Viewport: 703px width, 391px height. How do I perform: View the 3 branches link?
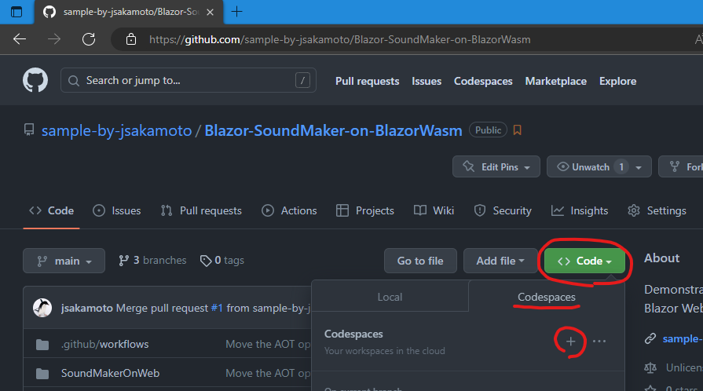point(152,261)
